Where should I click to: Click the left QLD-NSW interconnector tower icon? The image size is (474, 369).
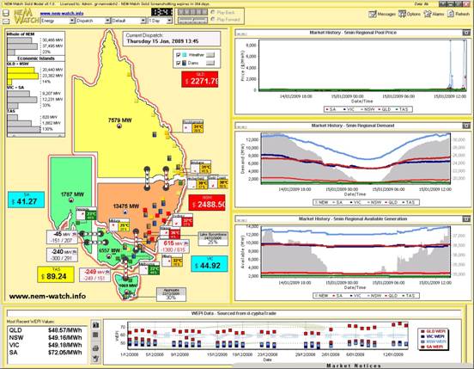tap(147, 179)
